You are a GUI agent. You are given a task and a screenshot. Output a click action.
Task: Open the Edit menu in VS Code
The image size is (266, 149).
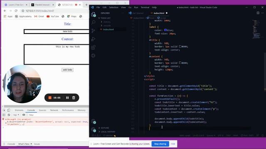pyautogui.click(x=104, y=7)
